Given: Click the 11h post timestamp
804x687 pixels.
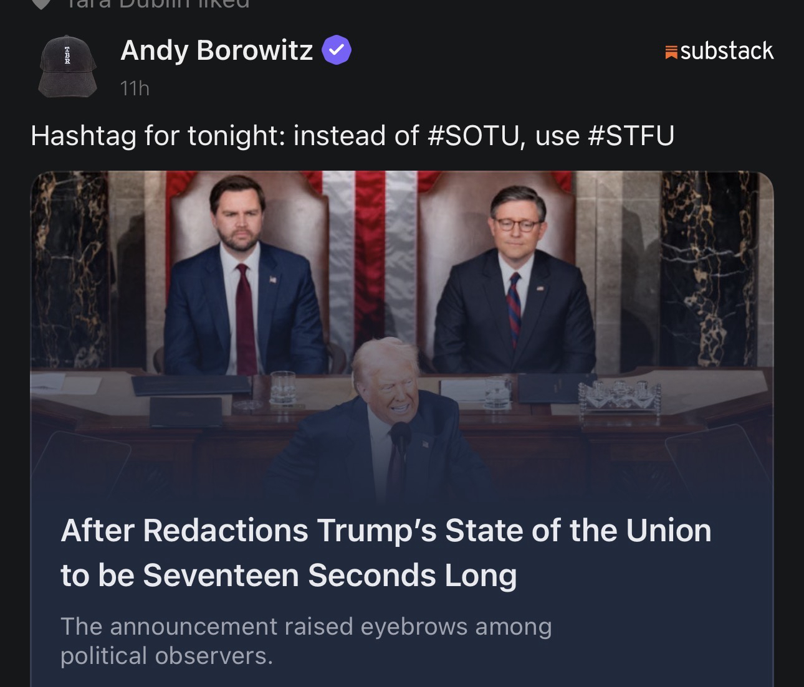Looking at the screenshot, I should [135, 88].
